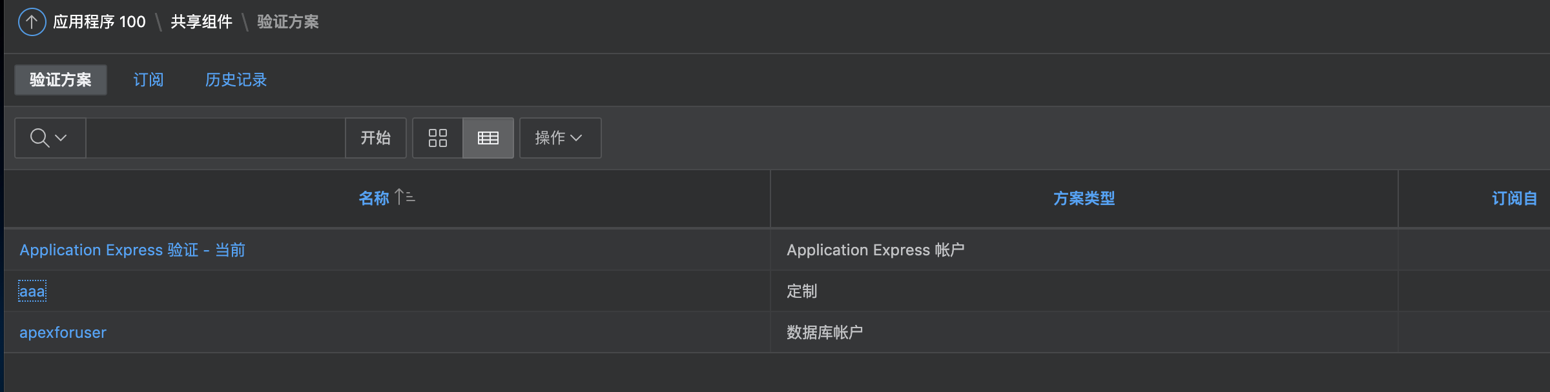Click the 开始 search button
1550x392 pixels.
point(375,138)
